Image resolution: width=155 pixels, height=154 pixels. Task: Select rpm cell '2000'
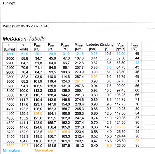click(10, 58)
